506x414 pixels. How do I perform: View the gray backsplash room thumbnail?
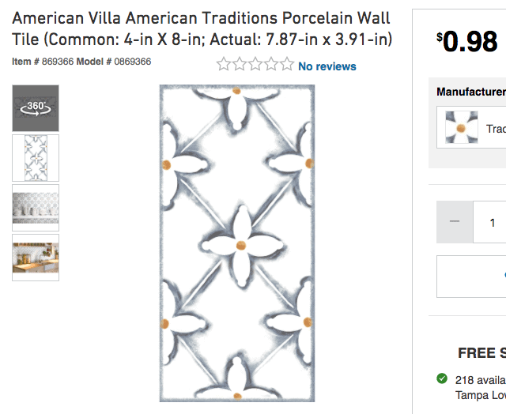point(36,208)
